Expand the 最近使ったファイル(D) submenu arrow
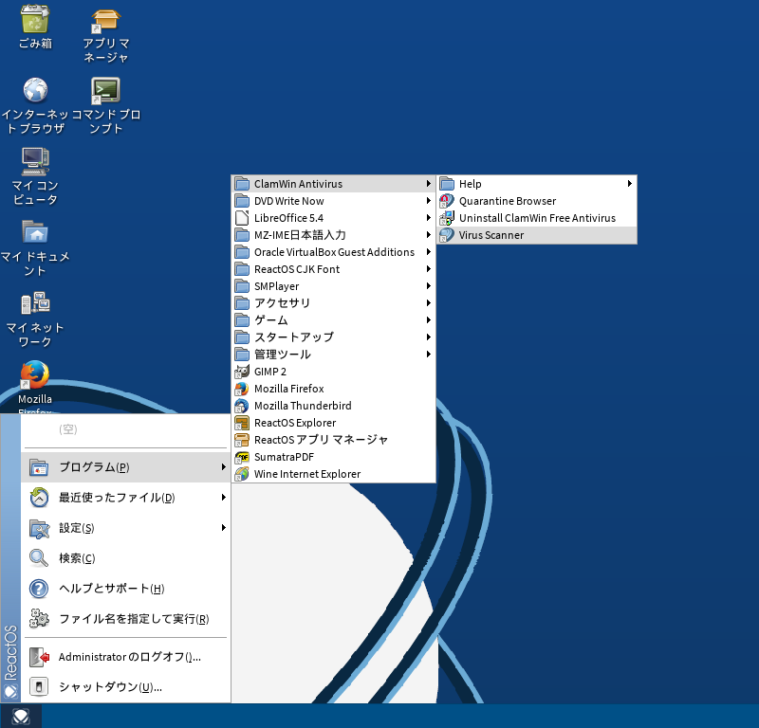The width and height of the screenshot is (759, 728). (x=223, y=498)
